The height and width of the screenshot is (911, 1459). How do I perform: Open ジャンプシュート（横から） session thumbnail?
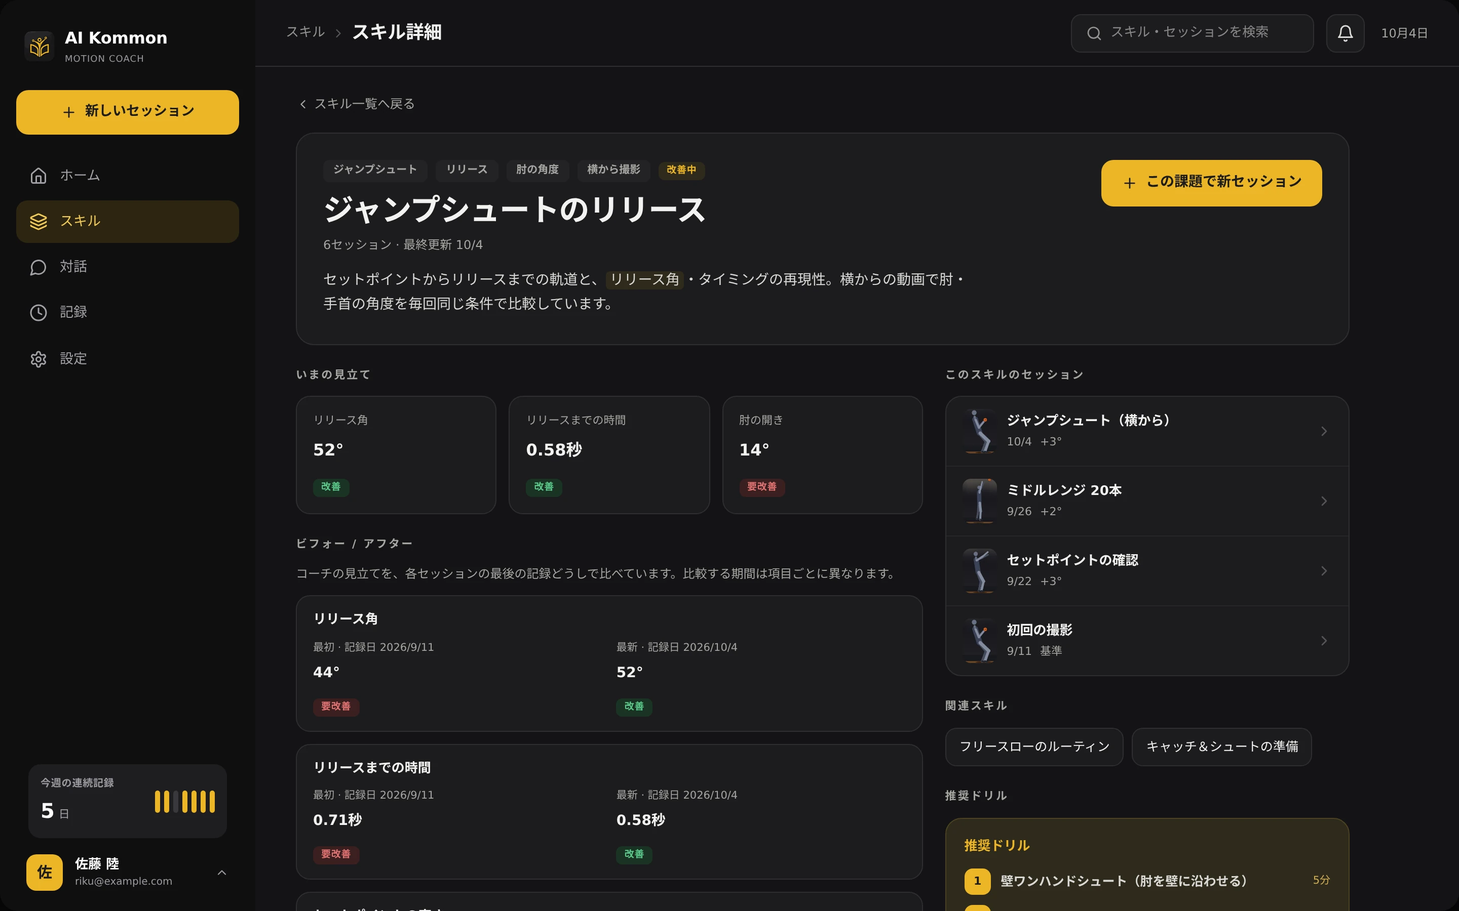click(979, 431)
